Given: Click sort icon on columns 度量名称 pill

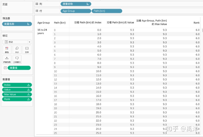Looking at the screenshot, I should 88,4.
